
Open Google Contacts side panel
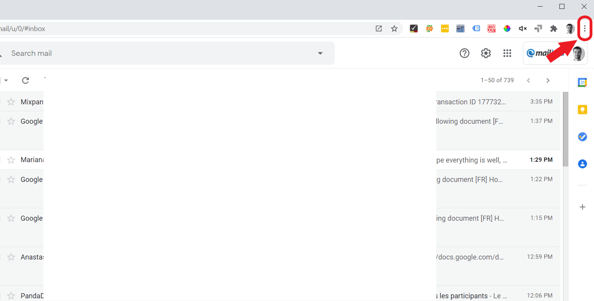[x=582, y=164]
